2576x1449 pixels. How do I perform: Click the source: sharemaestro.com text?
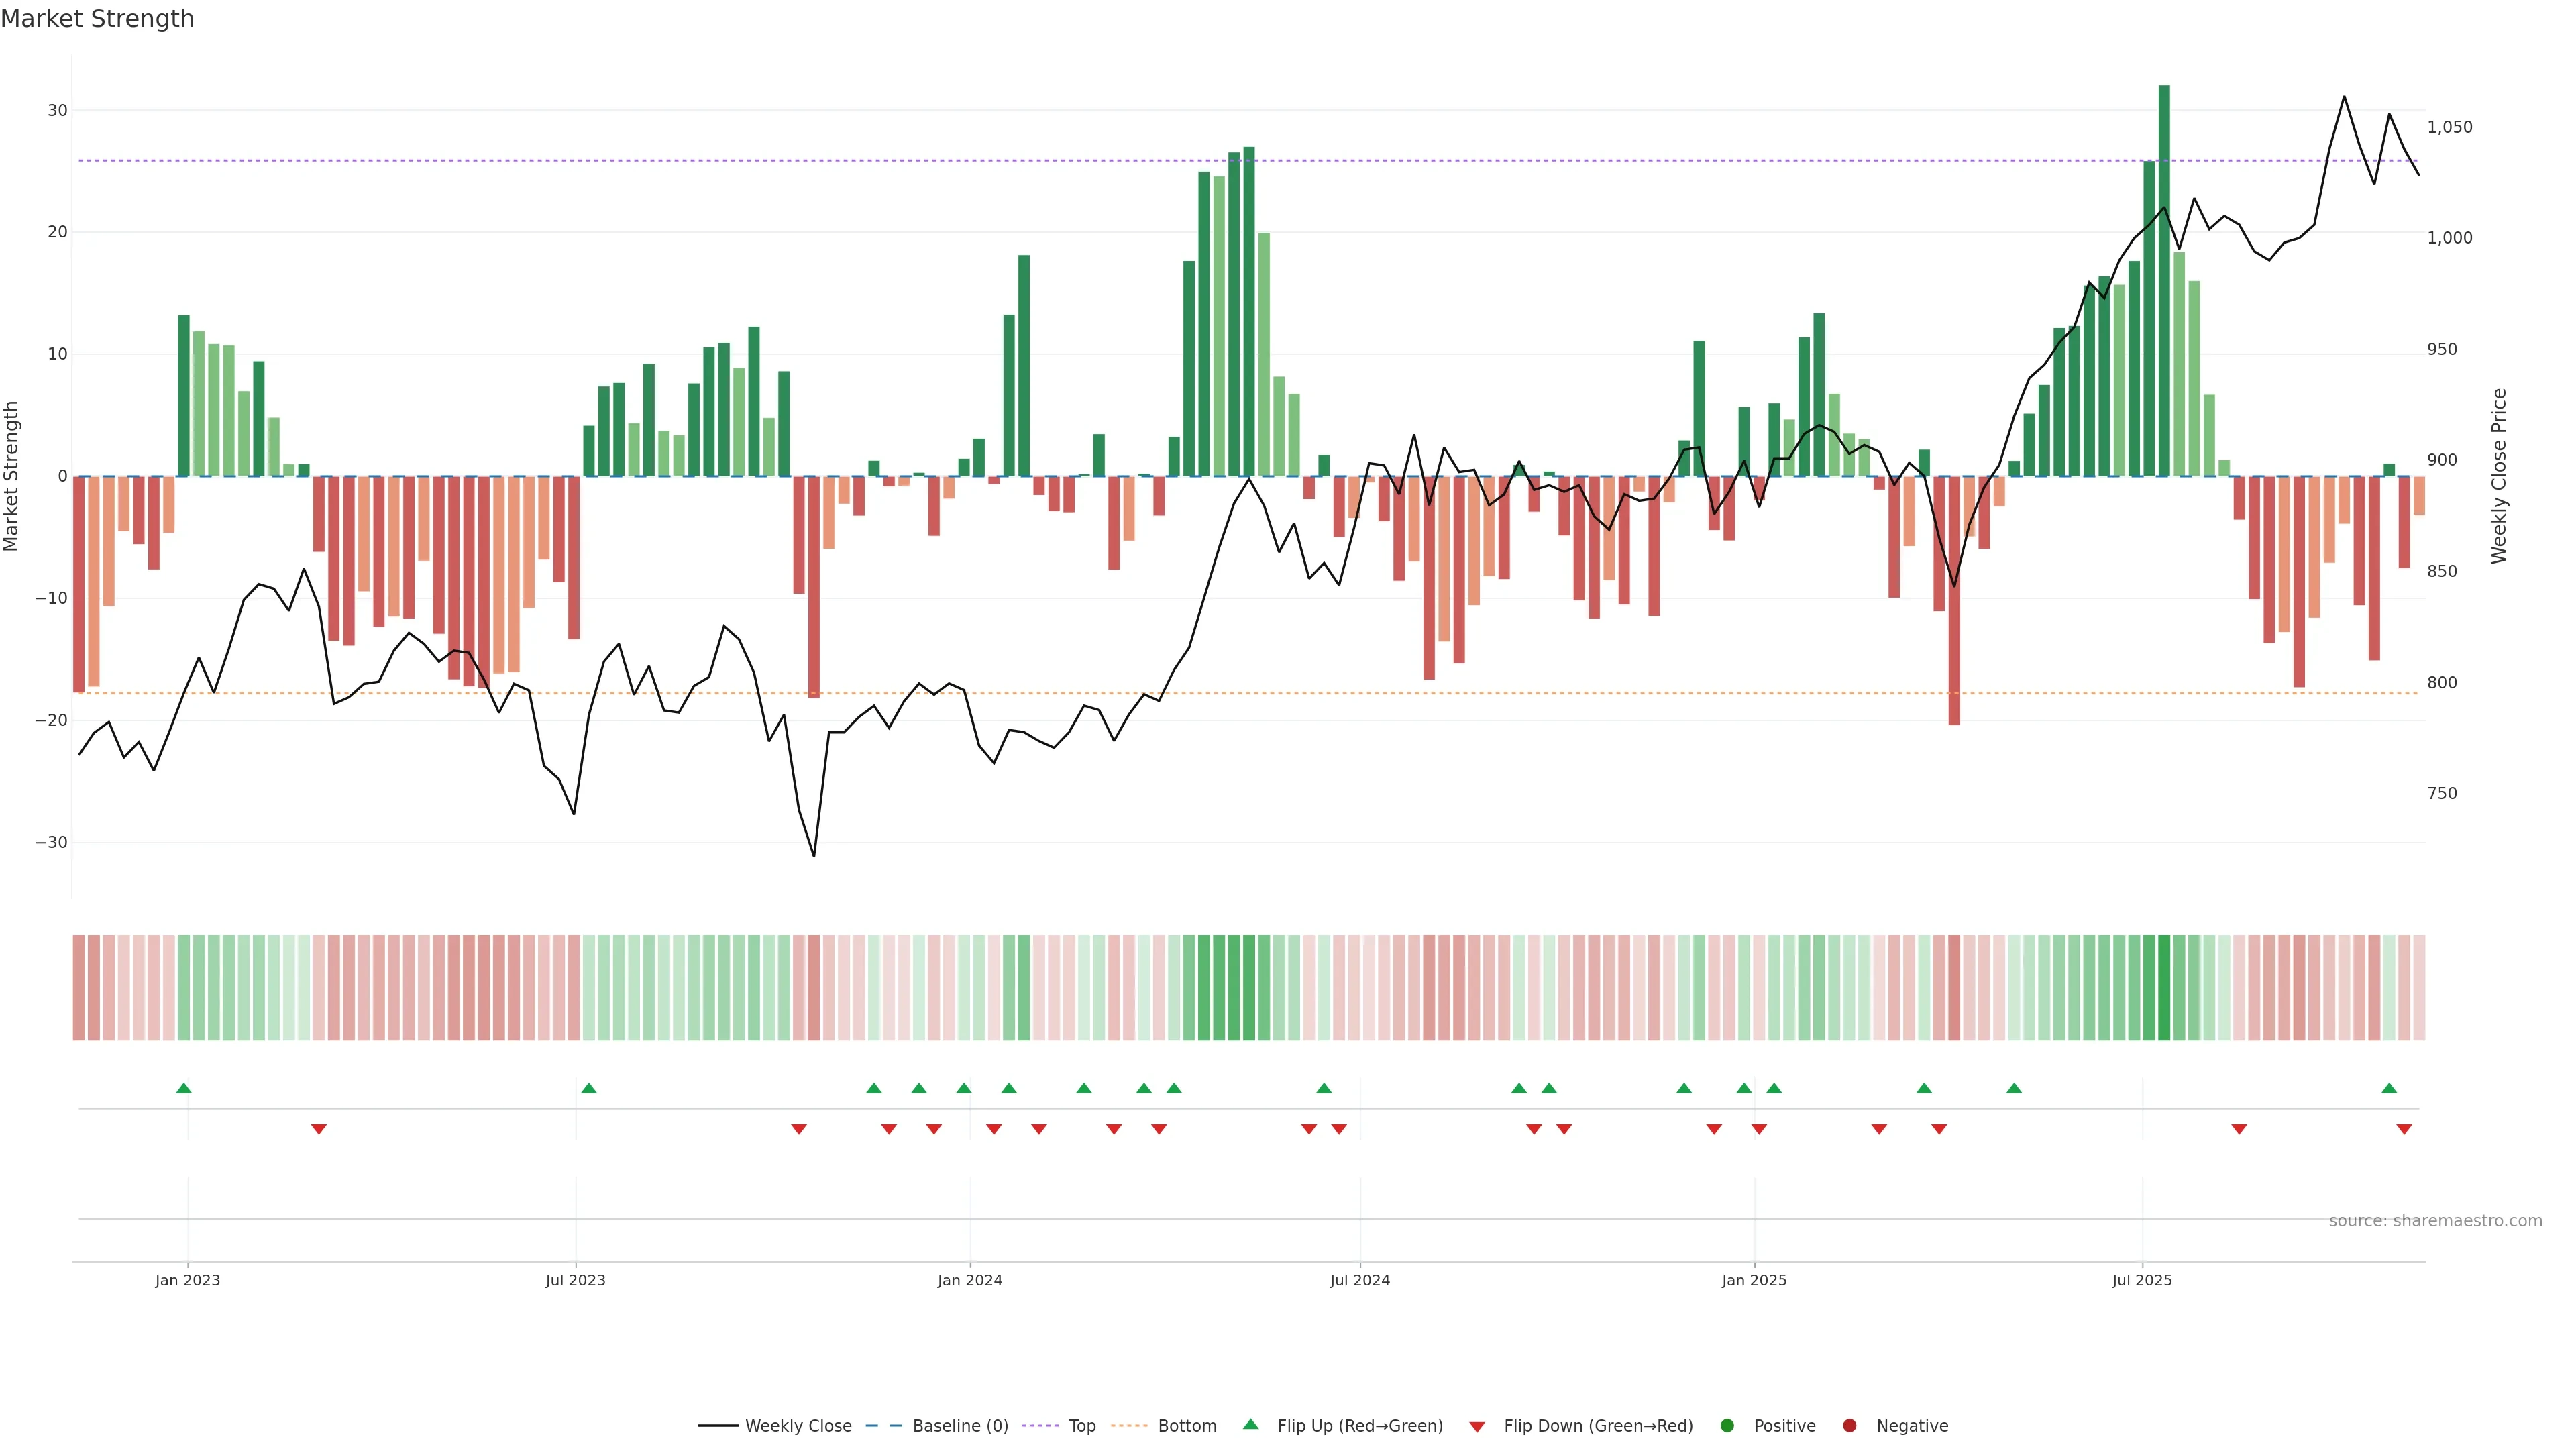(x=2435, y=1221)
